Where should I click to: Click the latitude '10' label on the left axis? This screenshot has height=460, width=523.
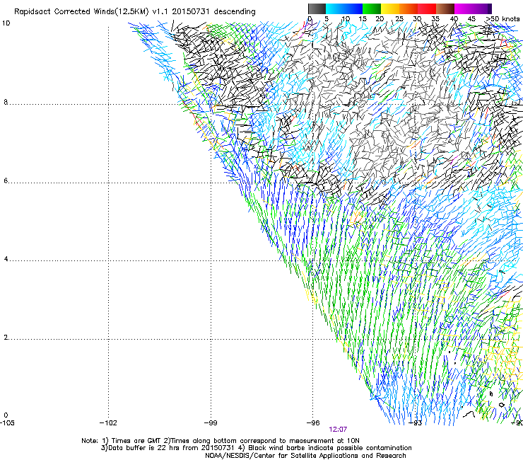click(6, 23)
